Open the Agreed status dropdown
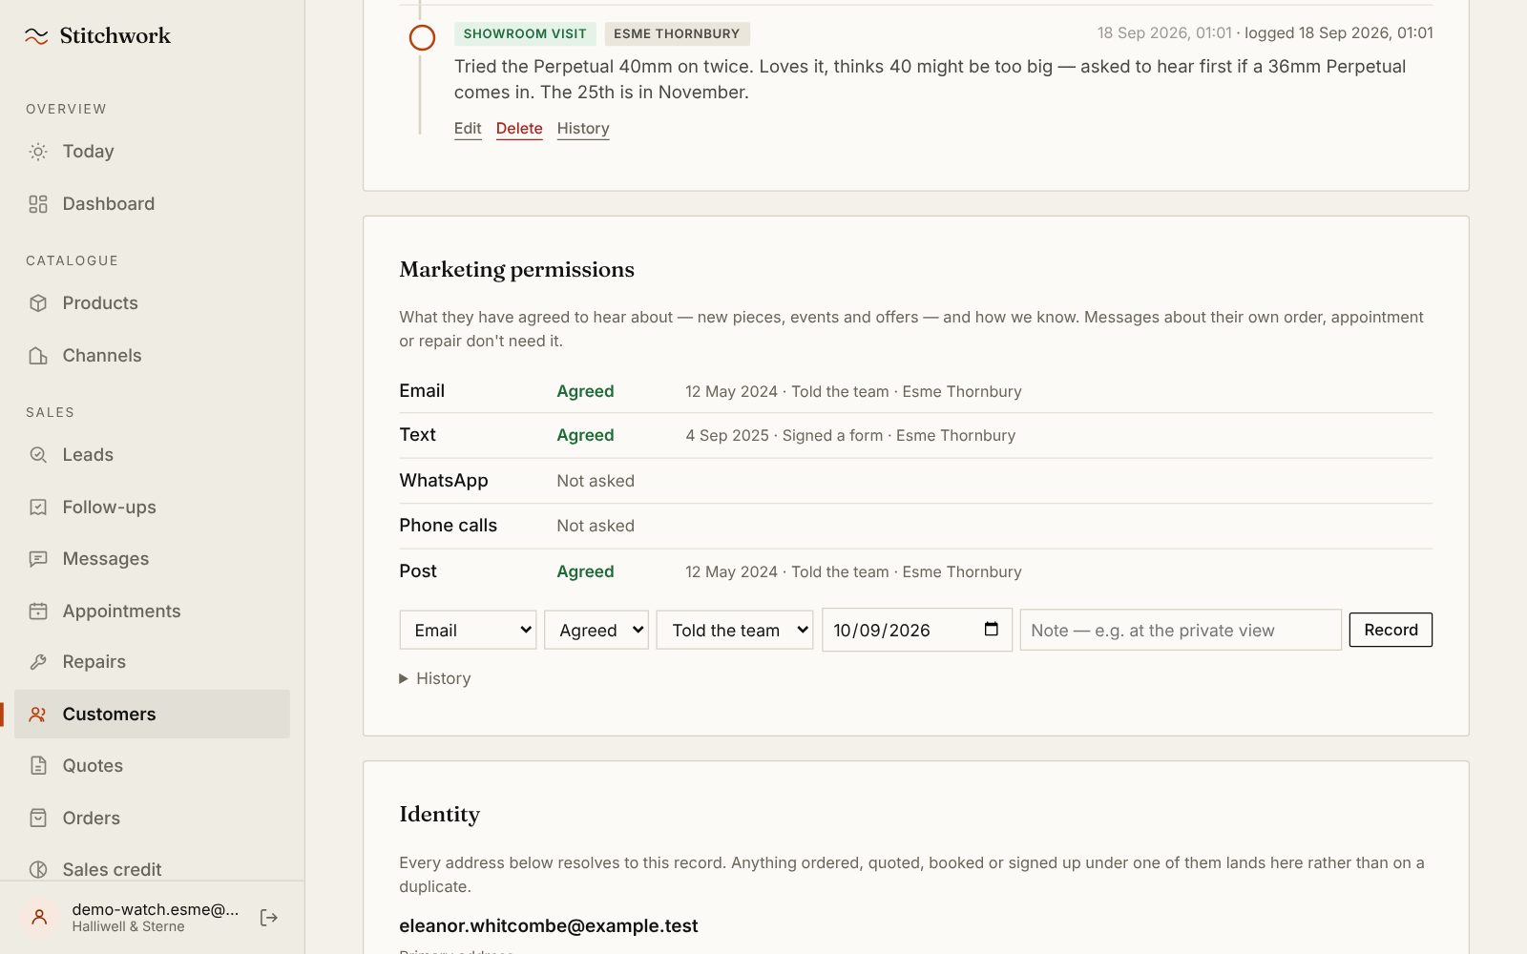 tap(596, 631)
